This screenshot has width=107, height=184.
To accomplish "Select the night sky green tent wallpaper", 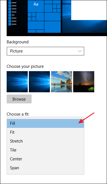I will click(x=84, y=82).
